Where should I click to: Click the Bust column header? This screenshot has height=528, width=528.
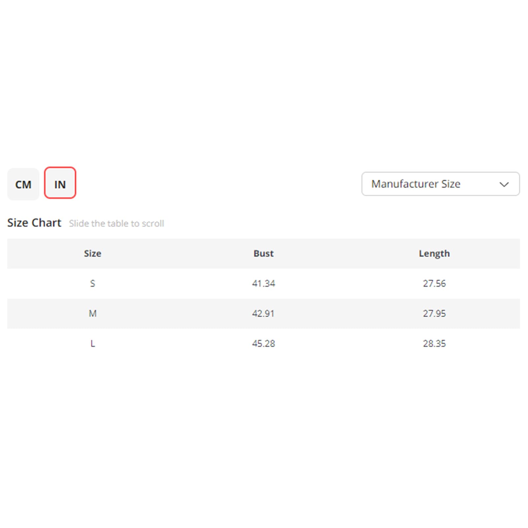(x=263, y=253)
